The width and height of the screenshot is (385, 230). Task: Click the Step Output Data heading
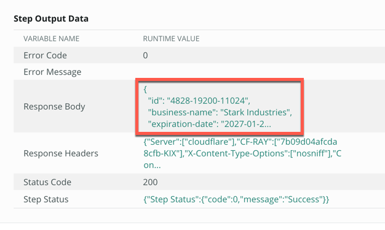click(x=51, y=18)
